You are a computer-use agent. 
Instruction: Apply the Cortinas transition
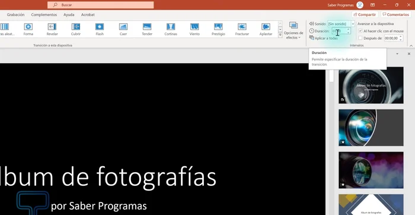[171, 29]
